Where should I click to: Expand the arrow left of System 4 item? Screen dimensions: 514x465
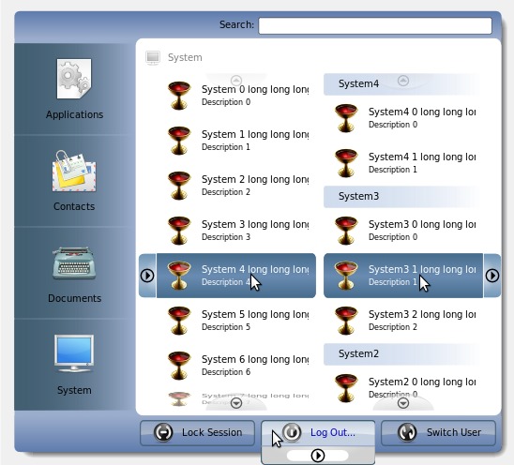point(147,276)
